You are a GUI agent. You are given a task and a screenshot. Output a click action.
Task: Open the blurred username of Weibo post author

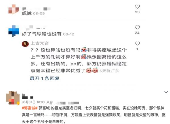click(x=28, y=96)
